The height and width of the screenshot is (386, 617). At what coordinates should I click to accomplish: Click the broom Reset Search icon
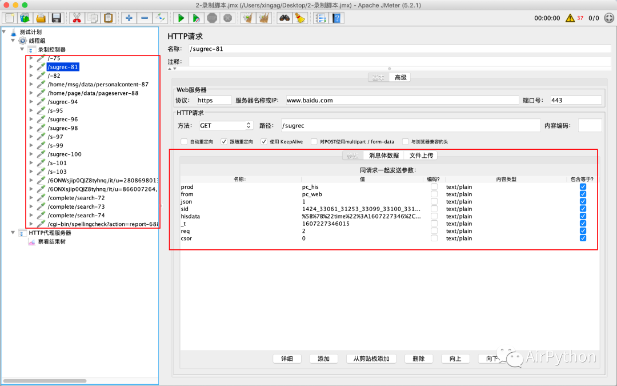(300, 18)
